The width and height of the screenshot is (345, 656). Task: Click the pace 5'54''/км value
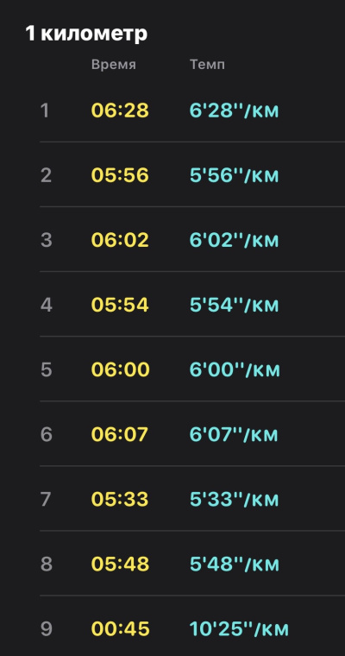pos(235,305)
